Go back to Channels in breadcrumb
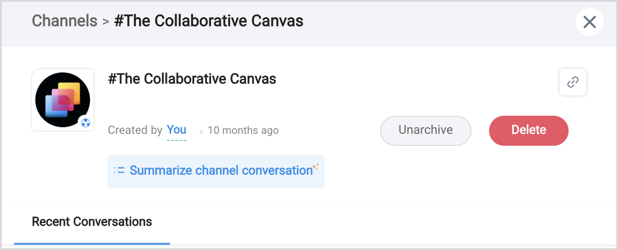The width and height of the screenshot is (618, 250). (64, 21)
